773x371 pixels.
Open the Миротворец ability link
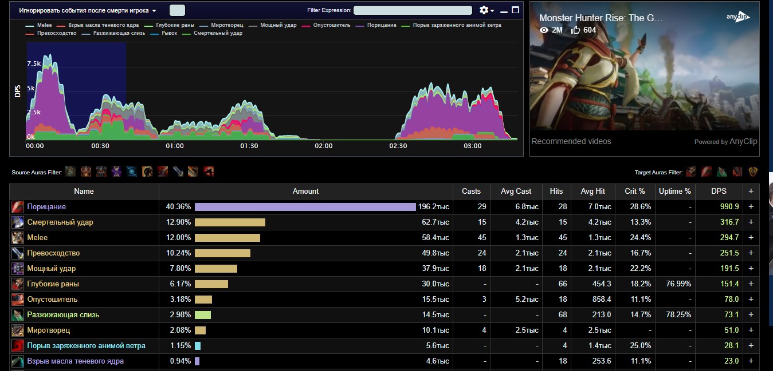[x=49, y=330]
